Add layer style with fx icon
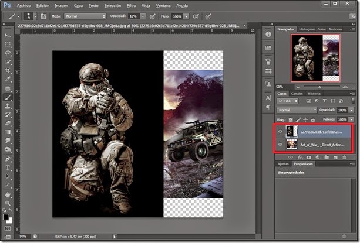This screenshot has width=360, height=243. pyautogui.click(x=300, y=157)
